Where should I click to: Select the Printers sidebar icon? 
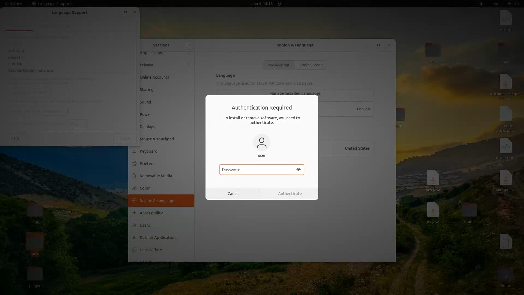click(x=134, y=163)
